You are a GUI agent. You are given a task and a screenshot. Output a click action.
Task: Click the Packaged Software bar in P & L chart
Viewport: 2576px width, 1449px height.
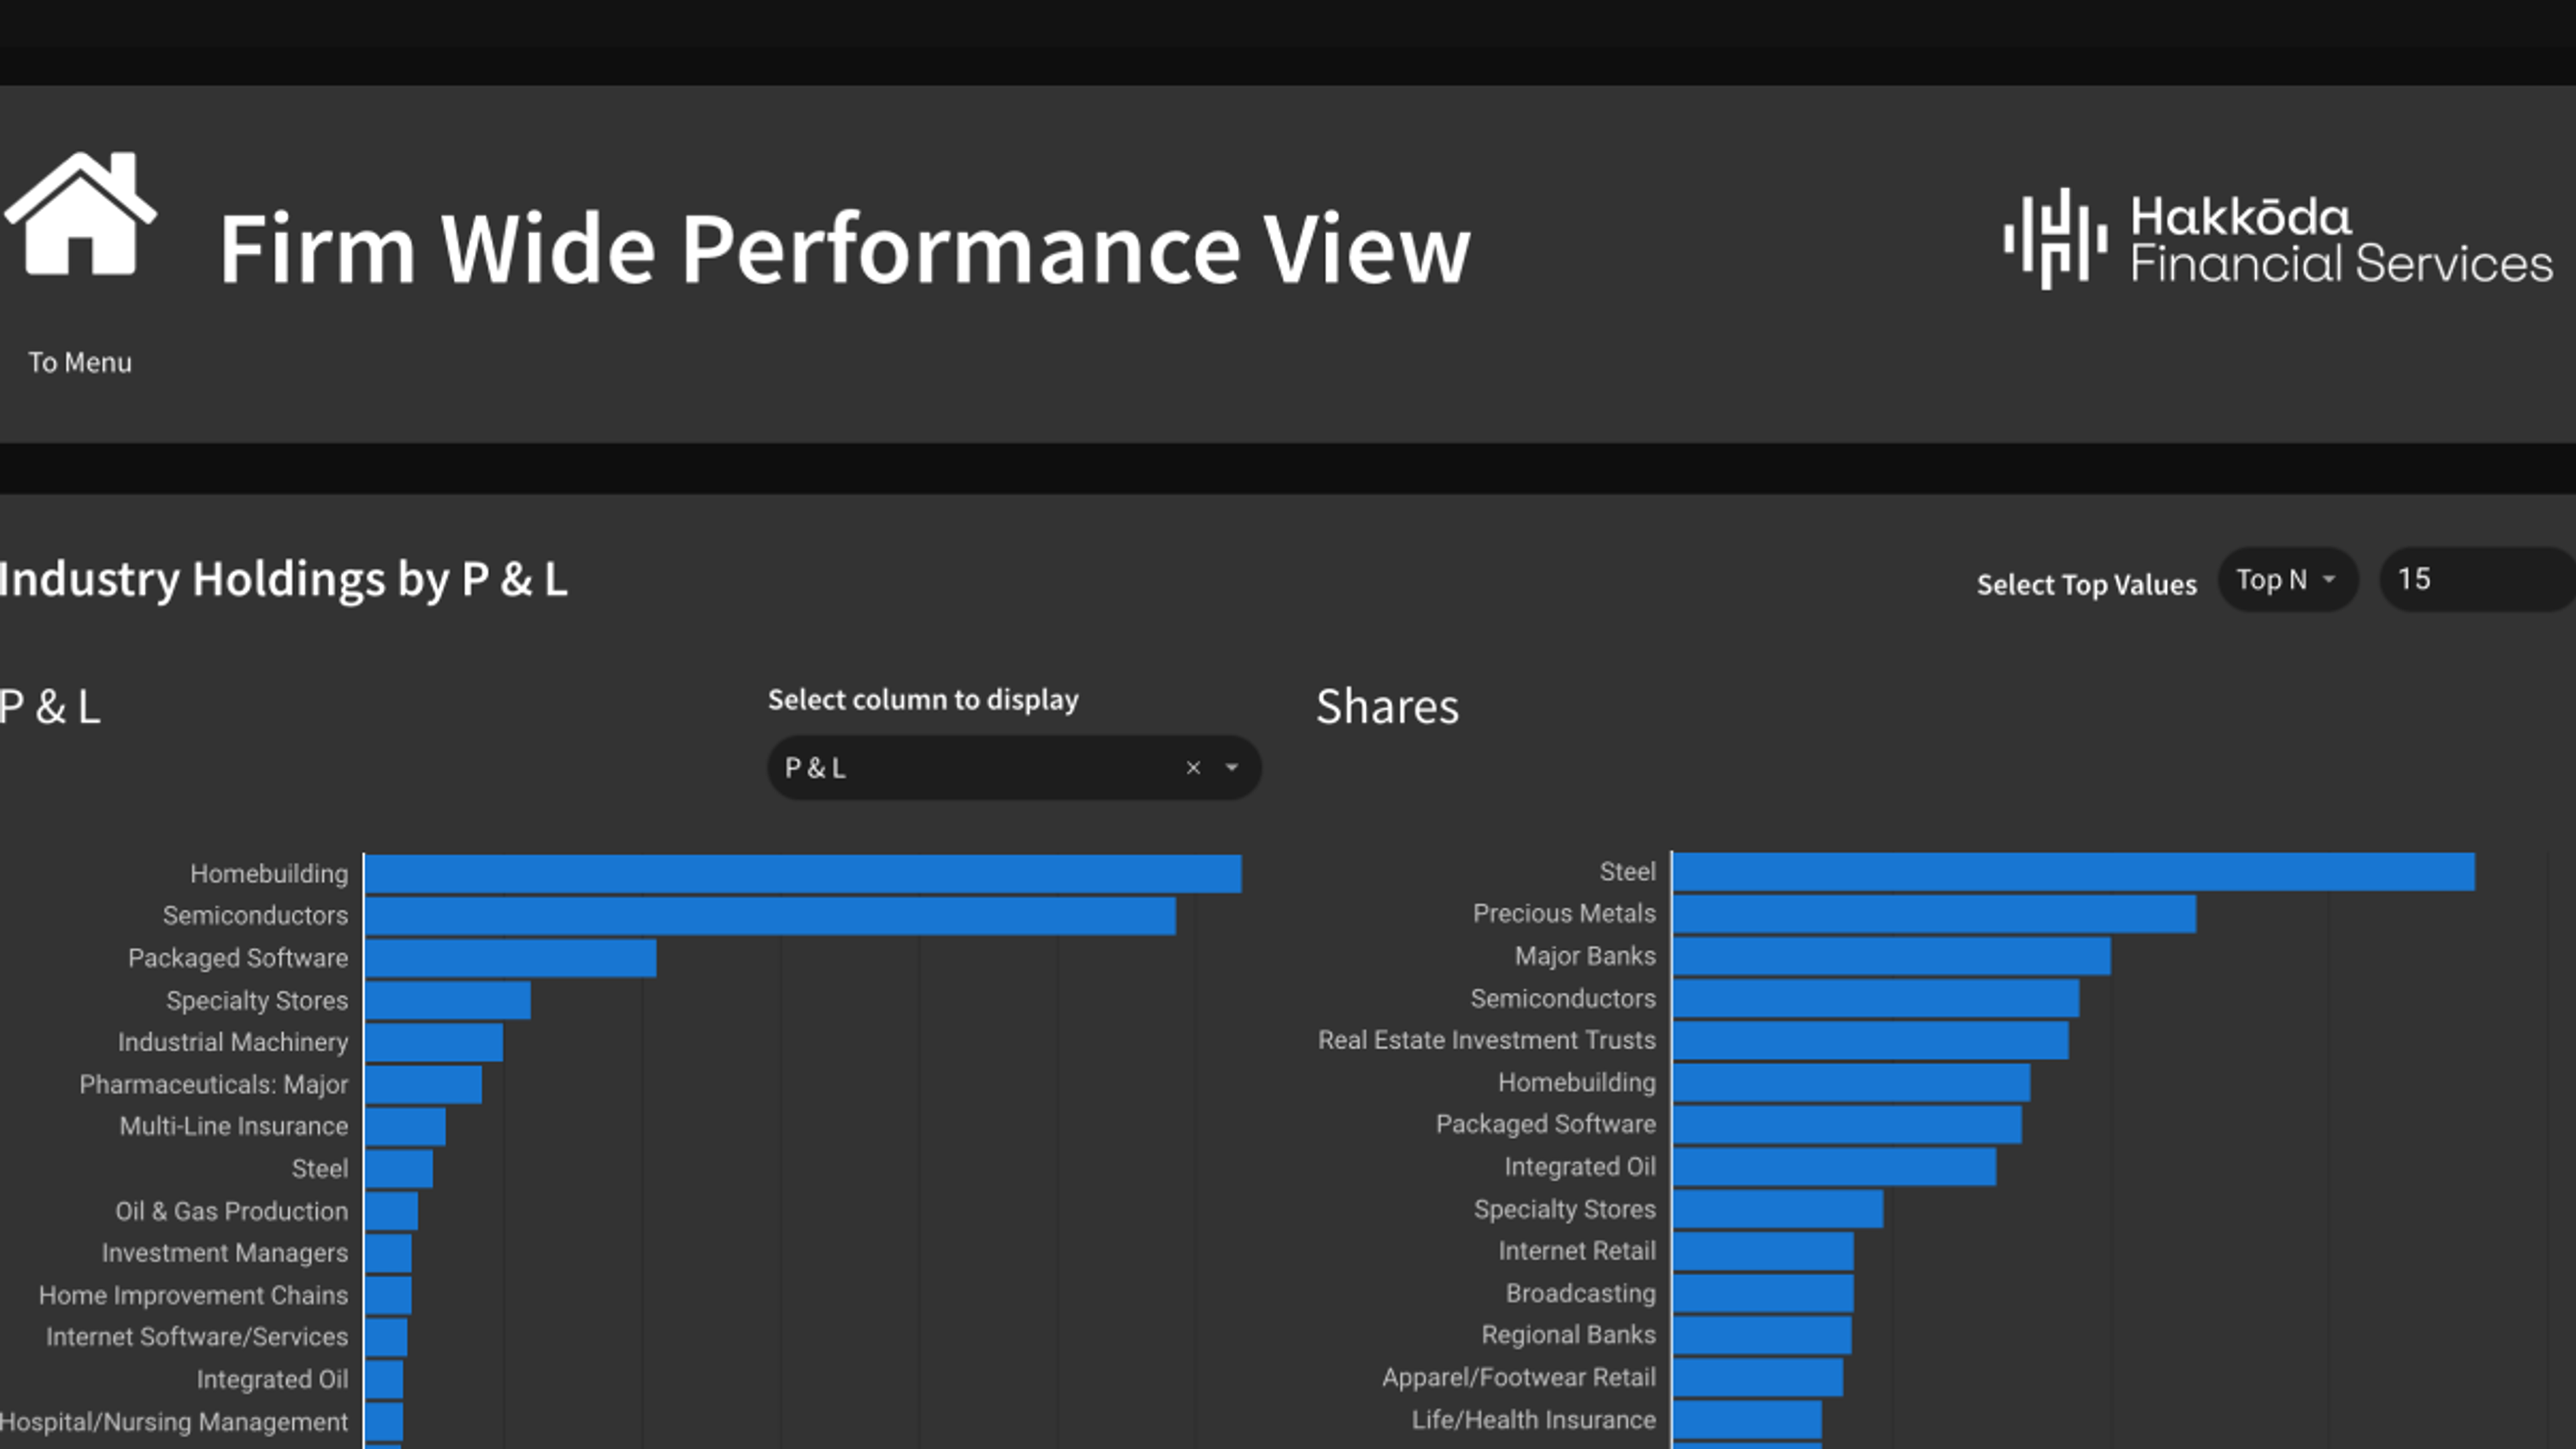[x=511, y=958]
